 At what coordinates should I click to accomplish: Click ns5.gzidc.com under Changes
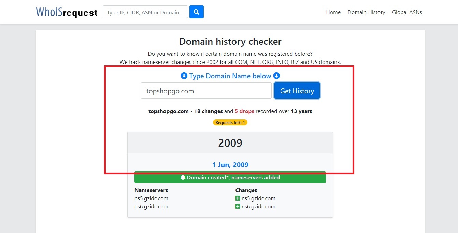point(258,198)
